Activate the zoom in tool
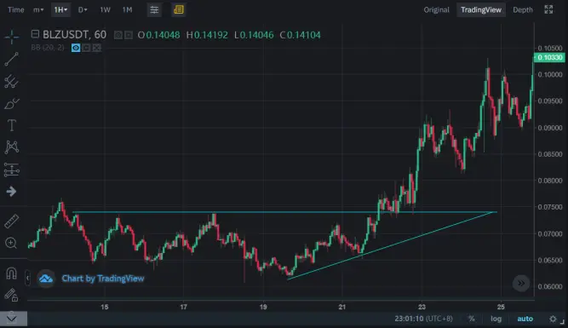Viewport: 568px width, 328px height. pyautogui.click(x=11, y=243)
